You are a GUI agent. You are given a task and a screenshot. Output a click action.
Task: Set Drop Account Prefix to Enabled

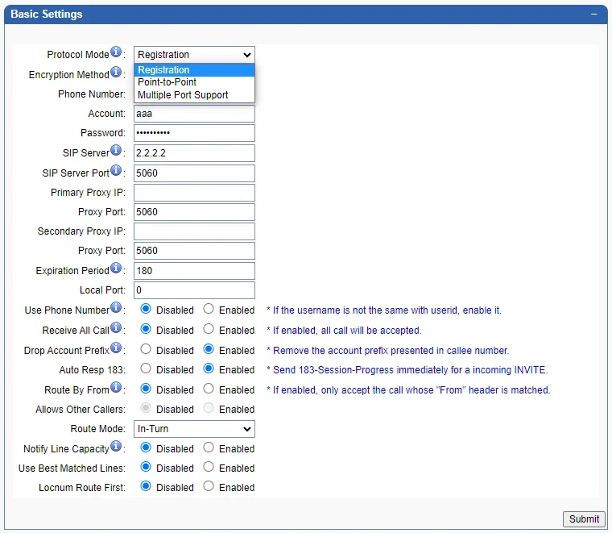(209, 349)
